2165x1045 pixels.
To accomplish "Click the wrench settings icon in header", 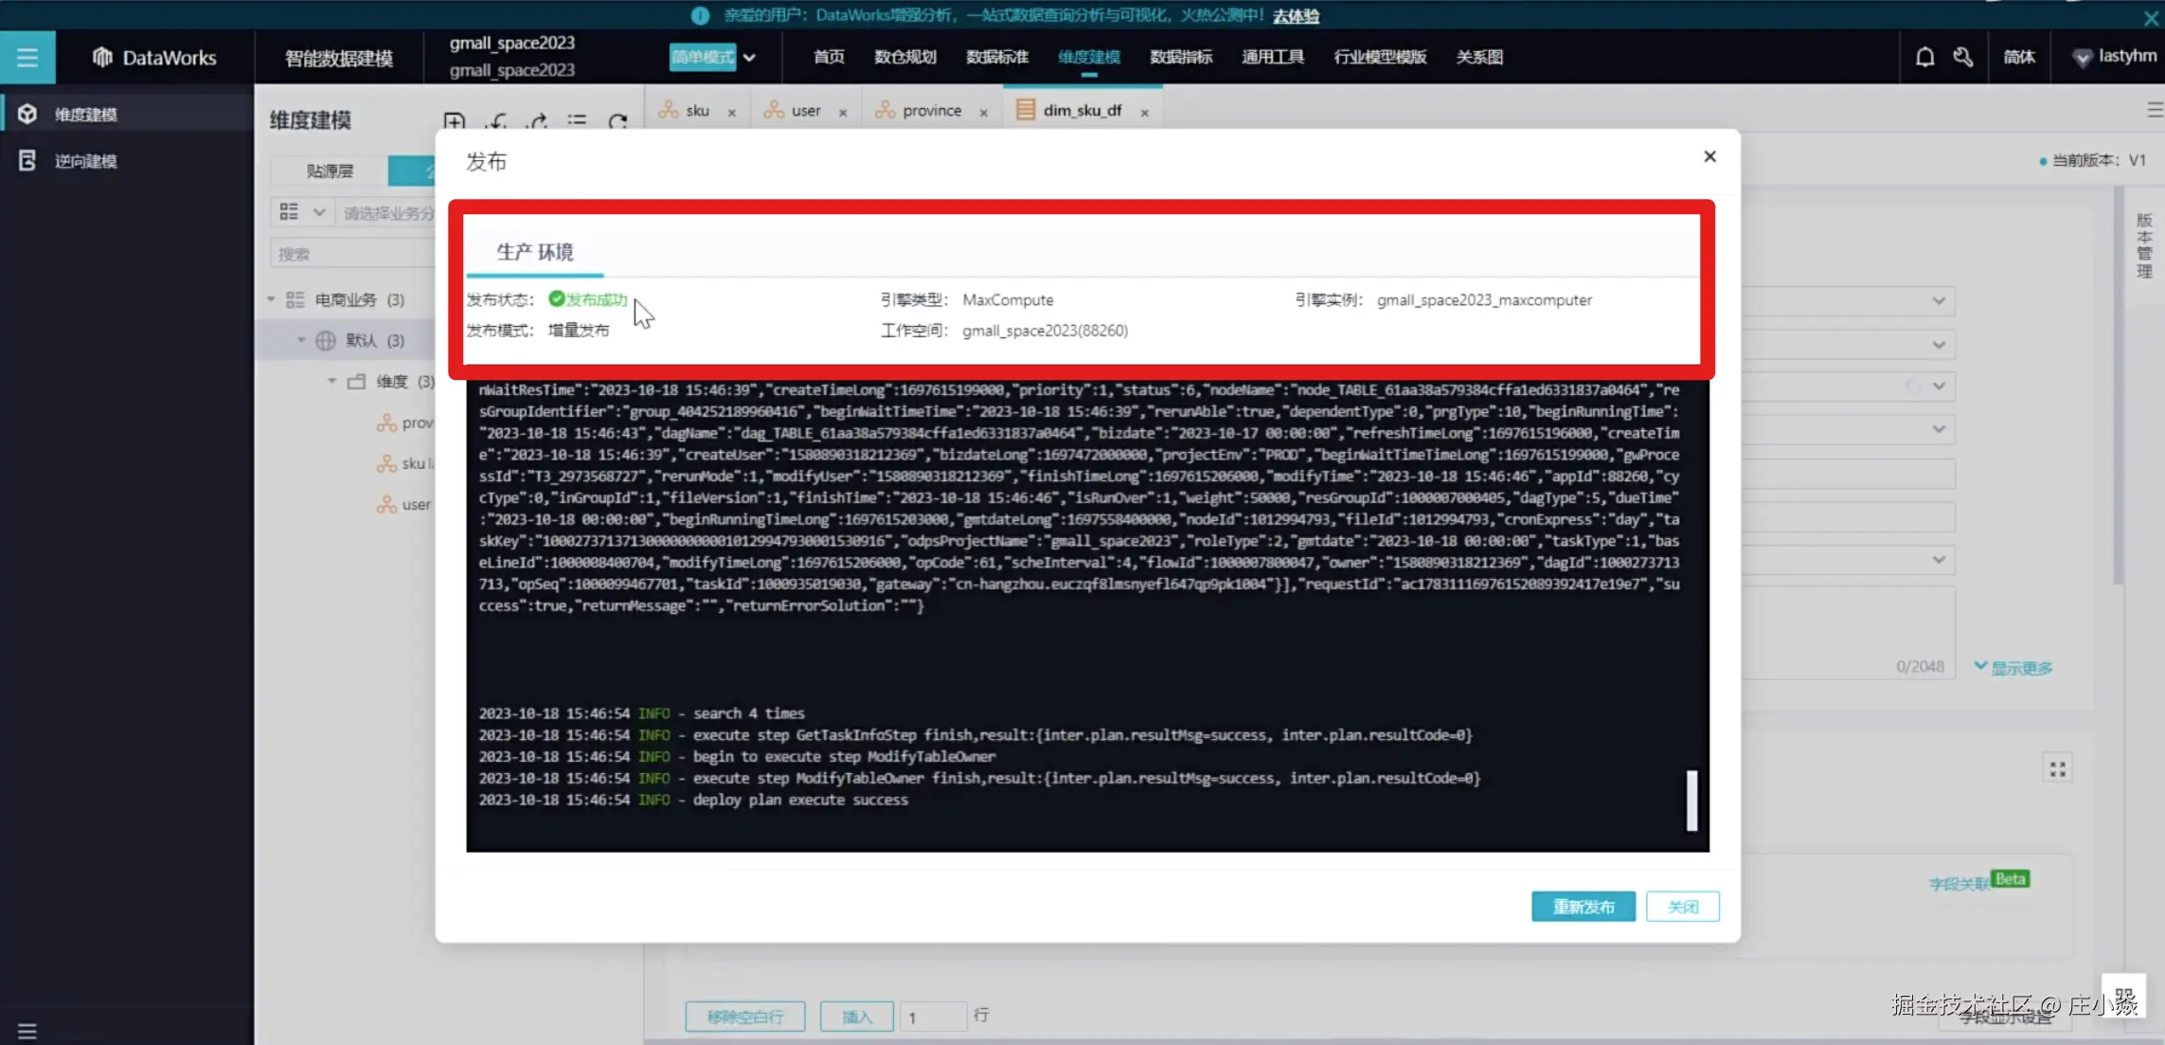I will tap(1963, 57).
